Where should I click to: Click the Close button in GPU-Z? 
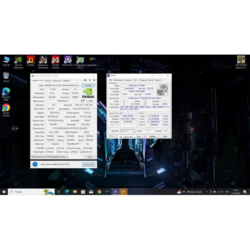click(x=90, y=157)
